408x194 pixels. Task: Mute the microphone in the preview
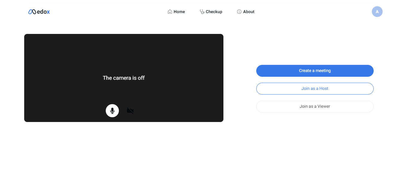pyautogui.click(x=112, y=111)
